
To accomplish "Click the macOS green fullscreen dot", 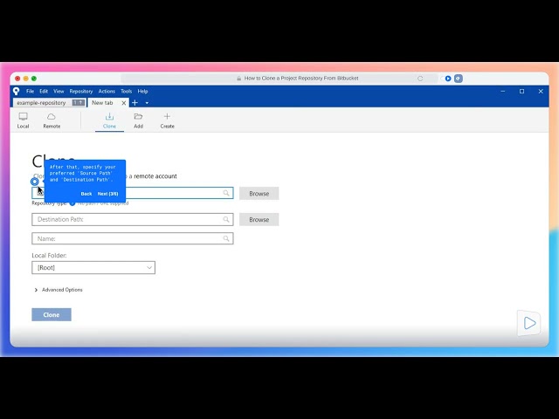I will [34, 79].
